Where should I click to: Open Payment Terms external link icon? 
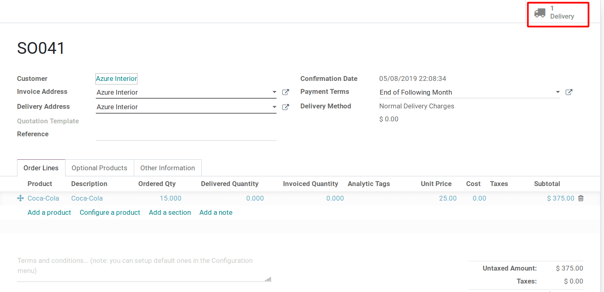[569, 92]
